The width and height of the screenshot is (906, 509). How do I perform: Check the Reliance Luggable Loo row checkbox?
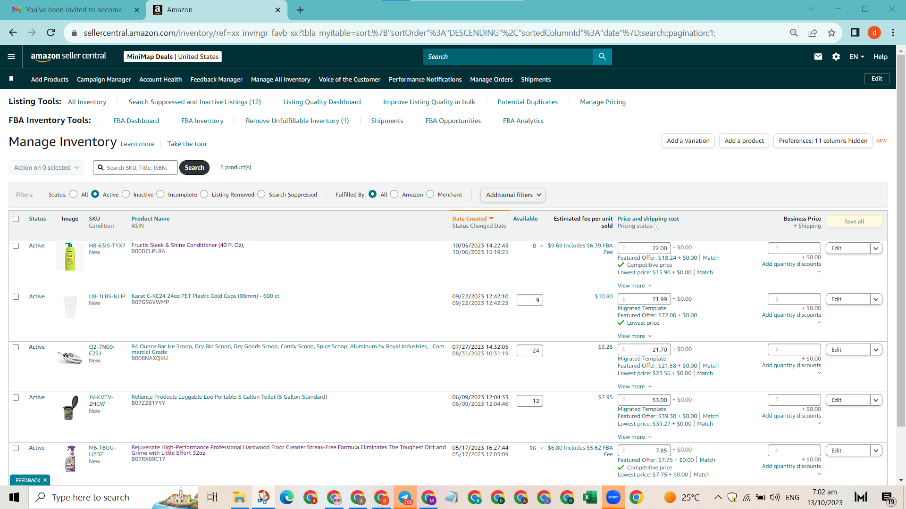coord(16,397)
